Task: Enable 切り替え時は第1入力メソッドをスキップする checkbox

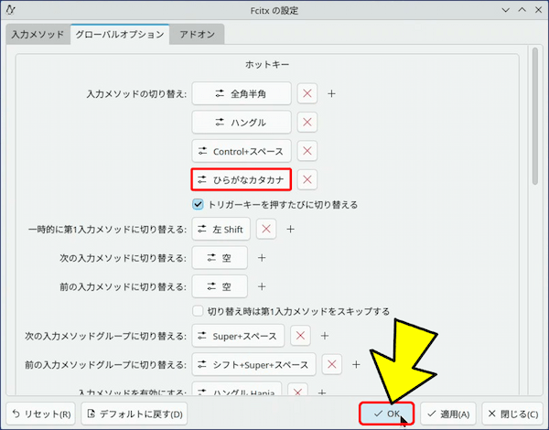Action: [x=198, y=311]
